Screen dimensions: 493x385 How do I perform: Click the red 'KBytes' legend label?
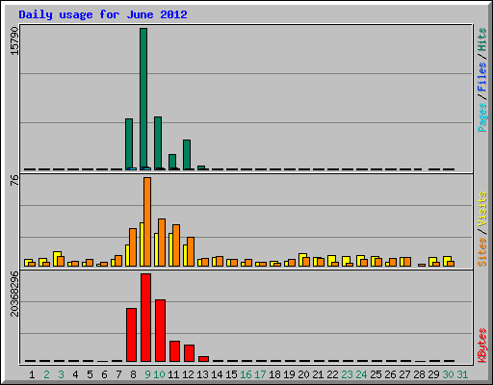click(x=482, y=346)
